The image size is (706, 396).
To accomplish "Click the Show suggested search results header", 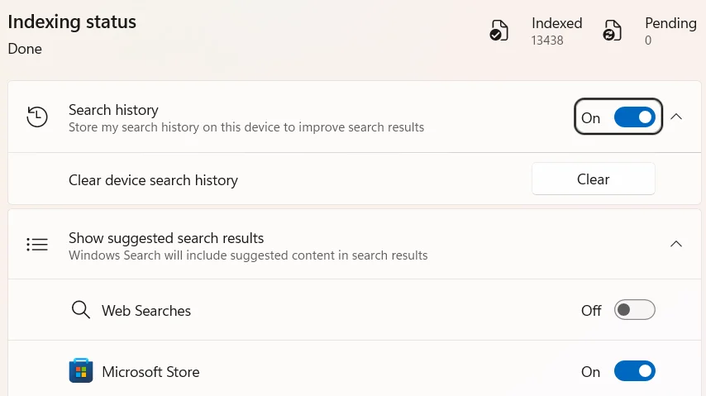I will tap(166, 238).
